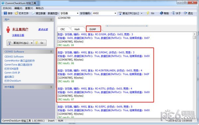Click Exit (退出) in the toolbar

tap(188, 13)
